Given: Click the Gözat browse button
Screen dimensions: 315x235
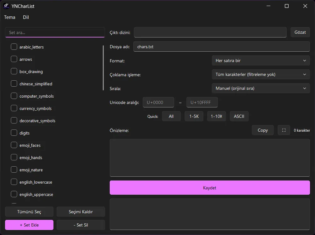Looking at the screenshot, I should pyautogui.click(x=300, y=32).
